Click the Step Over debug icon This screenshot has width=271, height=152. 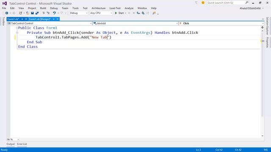[x=143, y=13]
